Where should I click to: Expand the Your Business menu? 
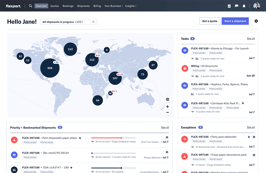[x=113, y=6]
